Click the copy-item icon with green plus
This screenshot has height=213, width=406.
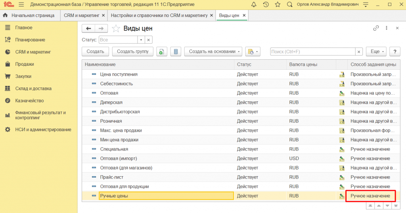point(161,51)
